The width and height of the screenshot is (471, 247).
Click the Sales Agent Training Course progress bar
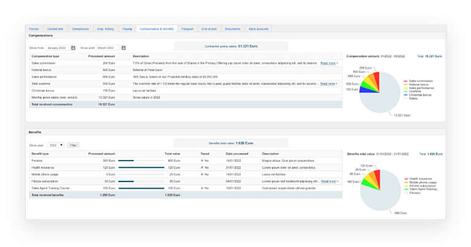coord(141,188)
